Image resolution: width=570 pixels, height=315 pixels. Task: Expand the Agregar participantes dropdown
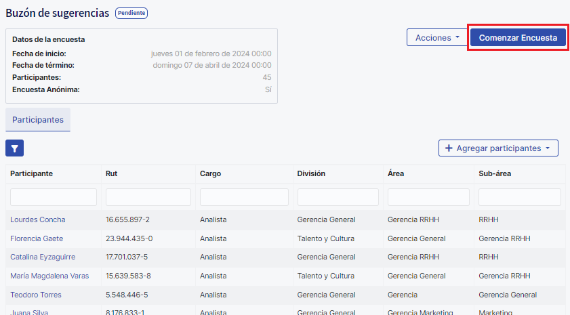[x=546, y=148]
